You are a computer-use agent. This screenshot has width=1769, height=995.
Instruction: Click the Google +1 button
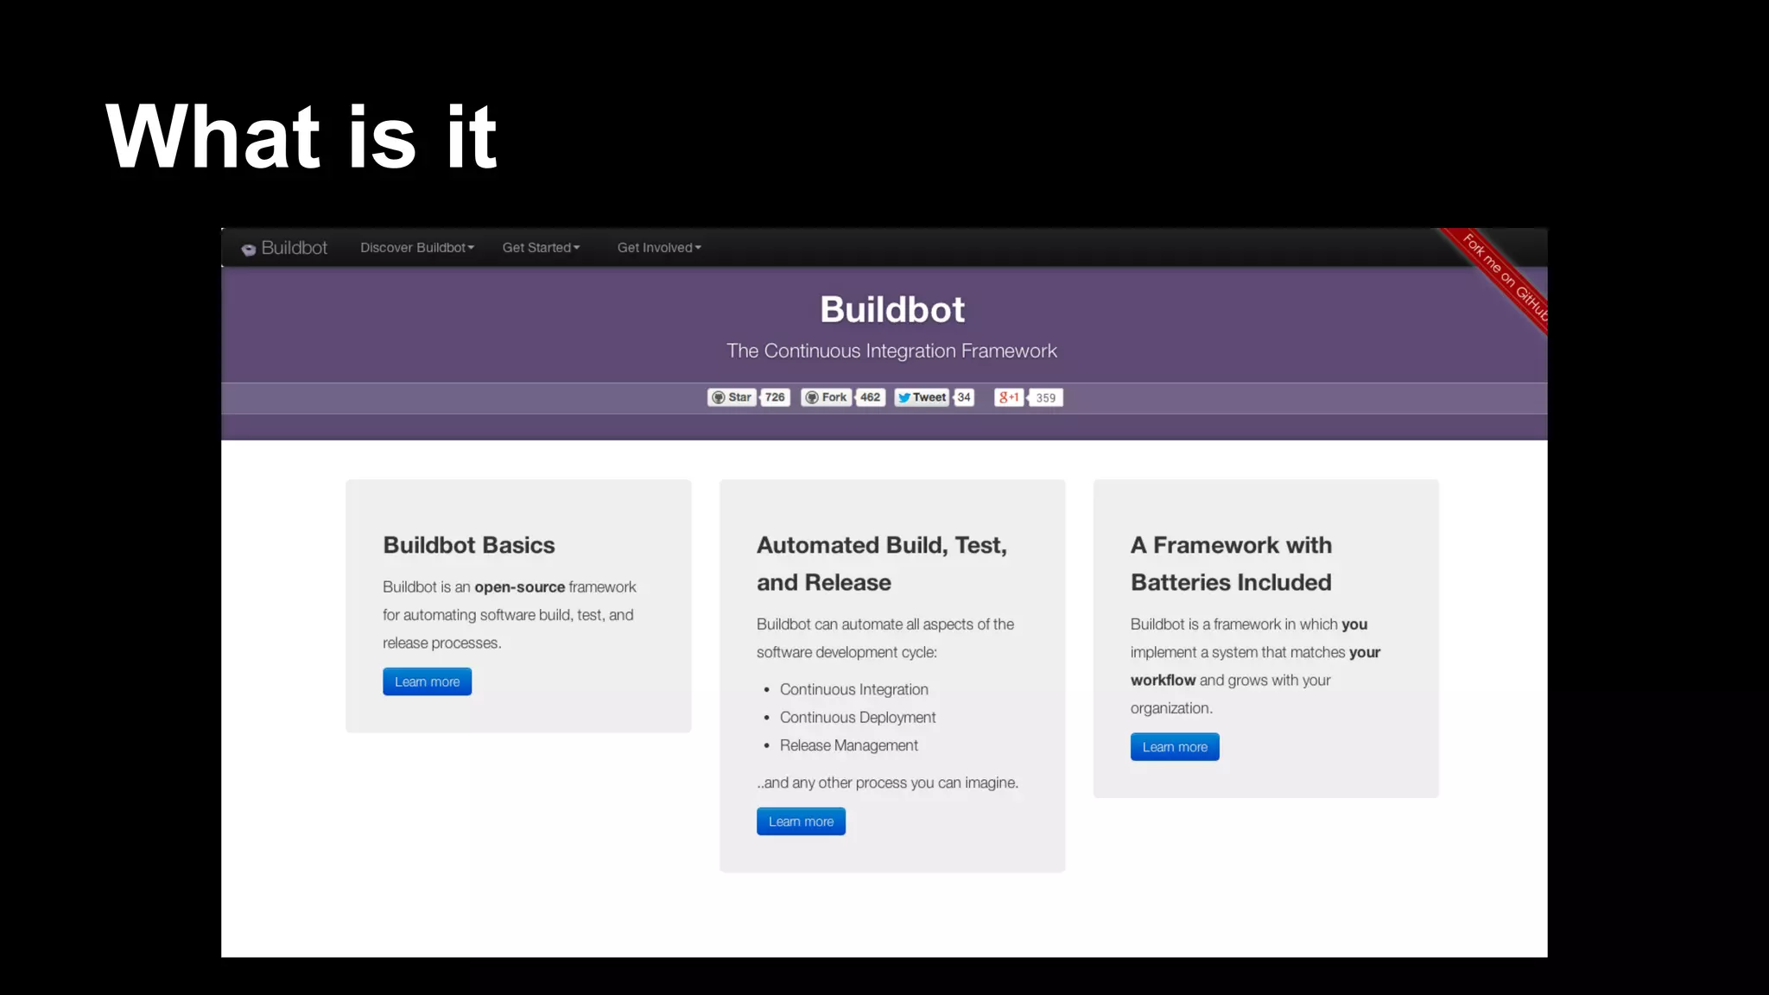click(1008, 397)
